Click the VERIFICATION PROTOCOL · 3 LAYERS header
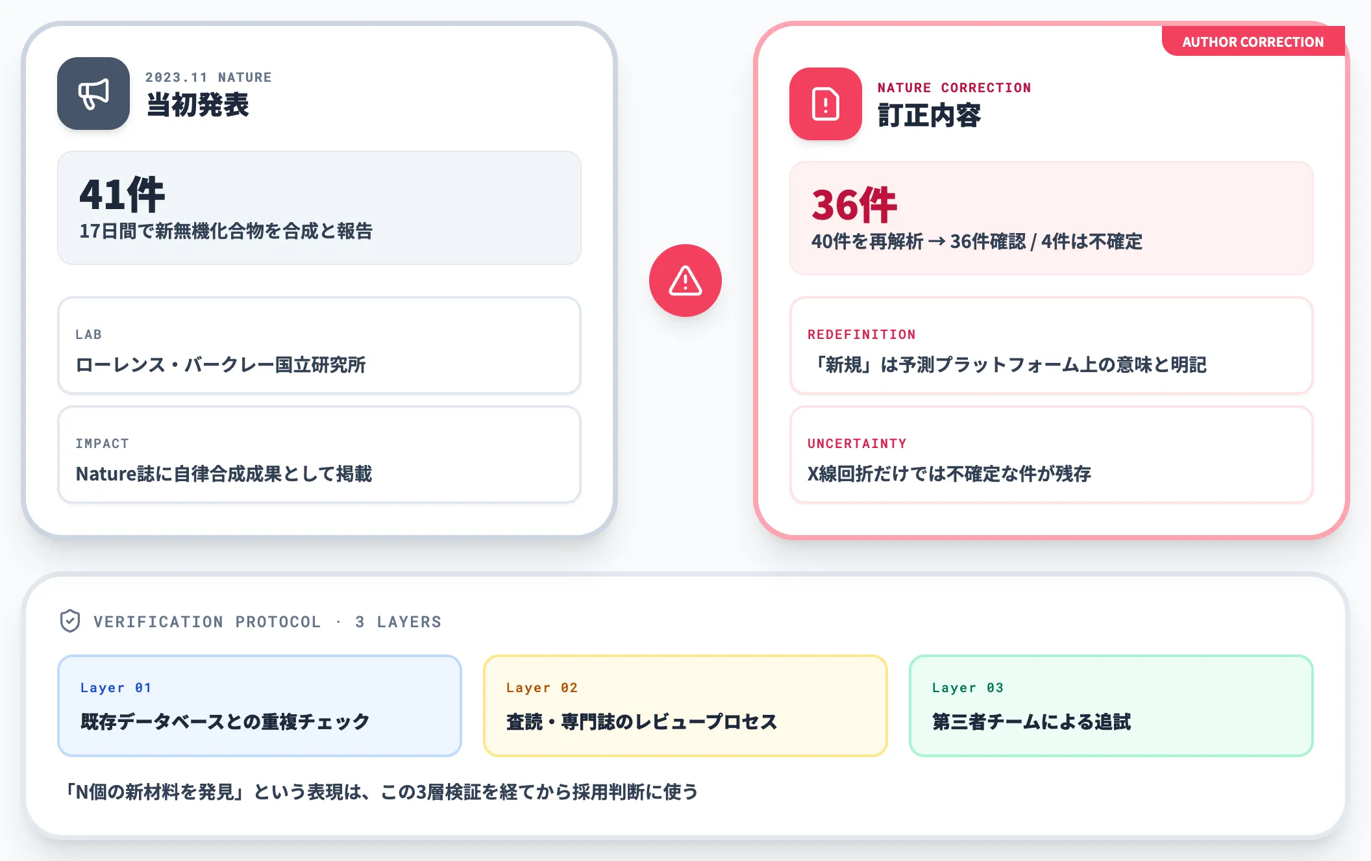The image size is (1371, 861). [267, 622]
